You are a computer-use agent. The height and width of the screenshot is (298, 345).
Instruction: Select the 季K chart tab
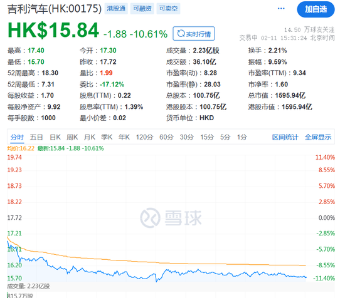[x=107, y=137]
